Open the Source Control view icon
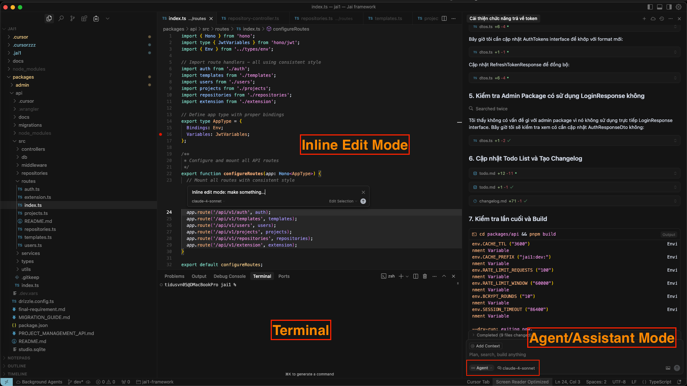687x386 pixels. 73,18
